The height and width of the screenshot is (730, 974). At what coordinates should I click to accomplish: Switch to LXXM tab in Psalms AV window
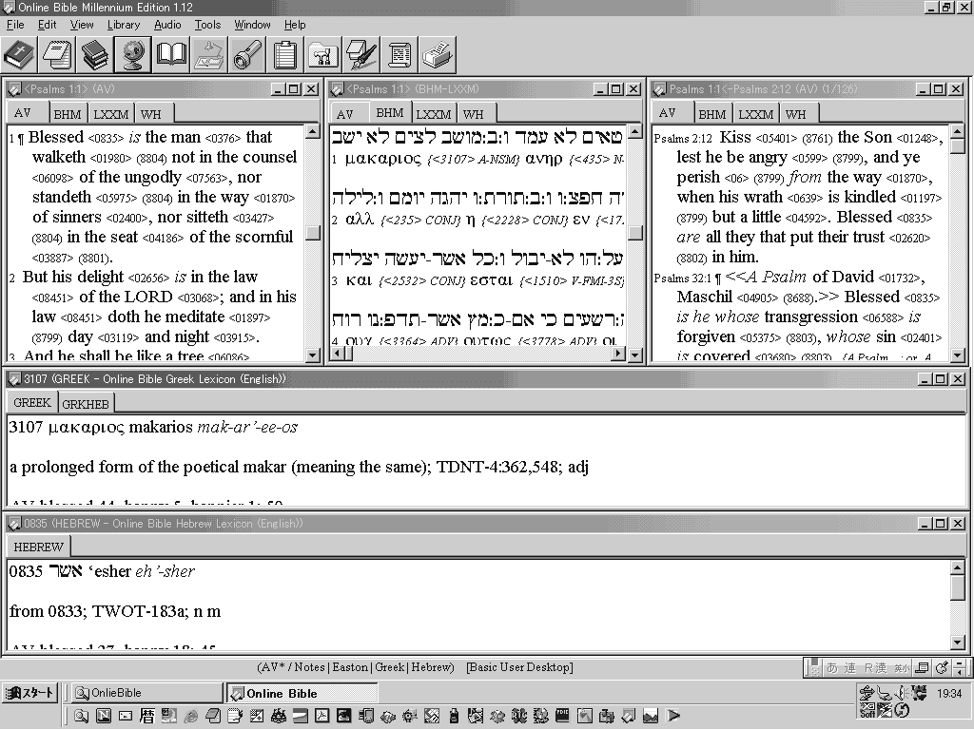(110, 114)
